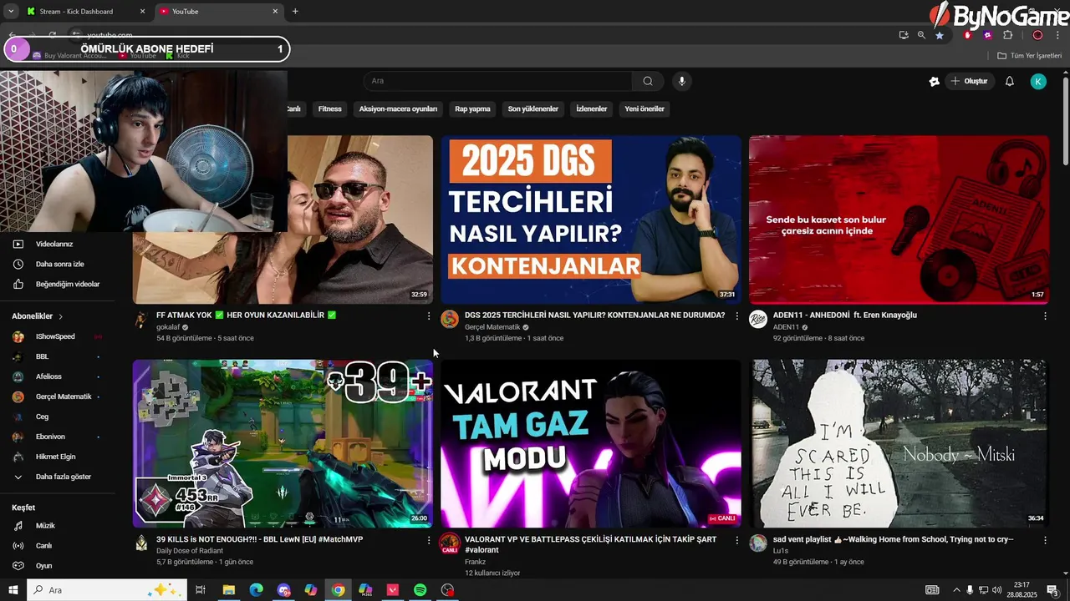Viewport: 1070px width, 601px height.
Task: Select the Rap yapma chip
Action: [x=472, y=109]
